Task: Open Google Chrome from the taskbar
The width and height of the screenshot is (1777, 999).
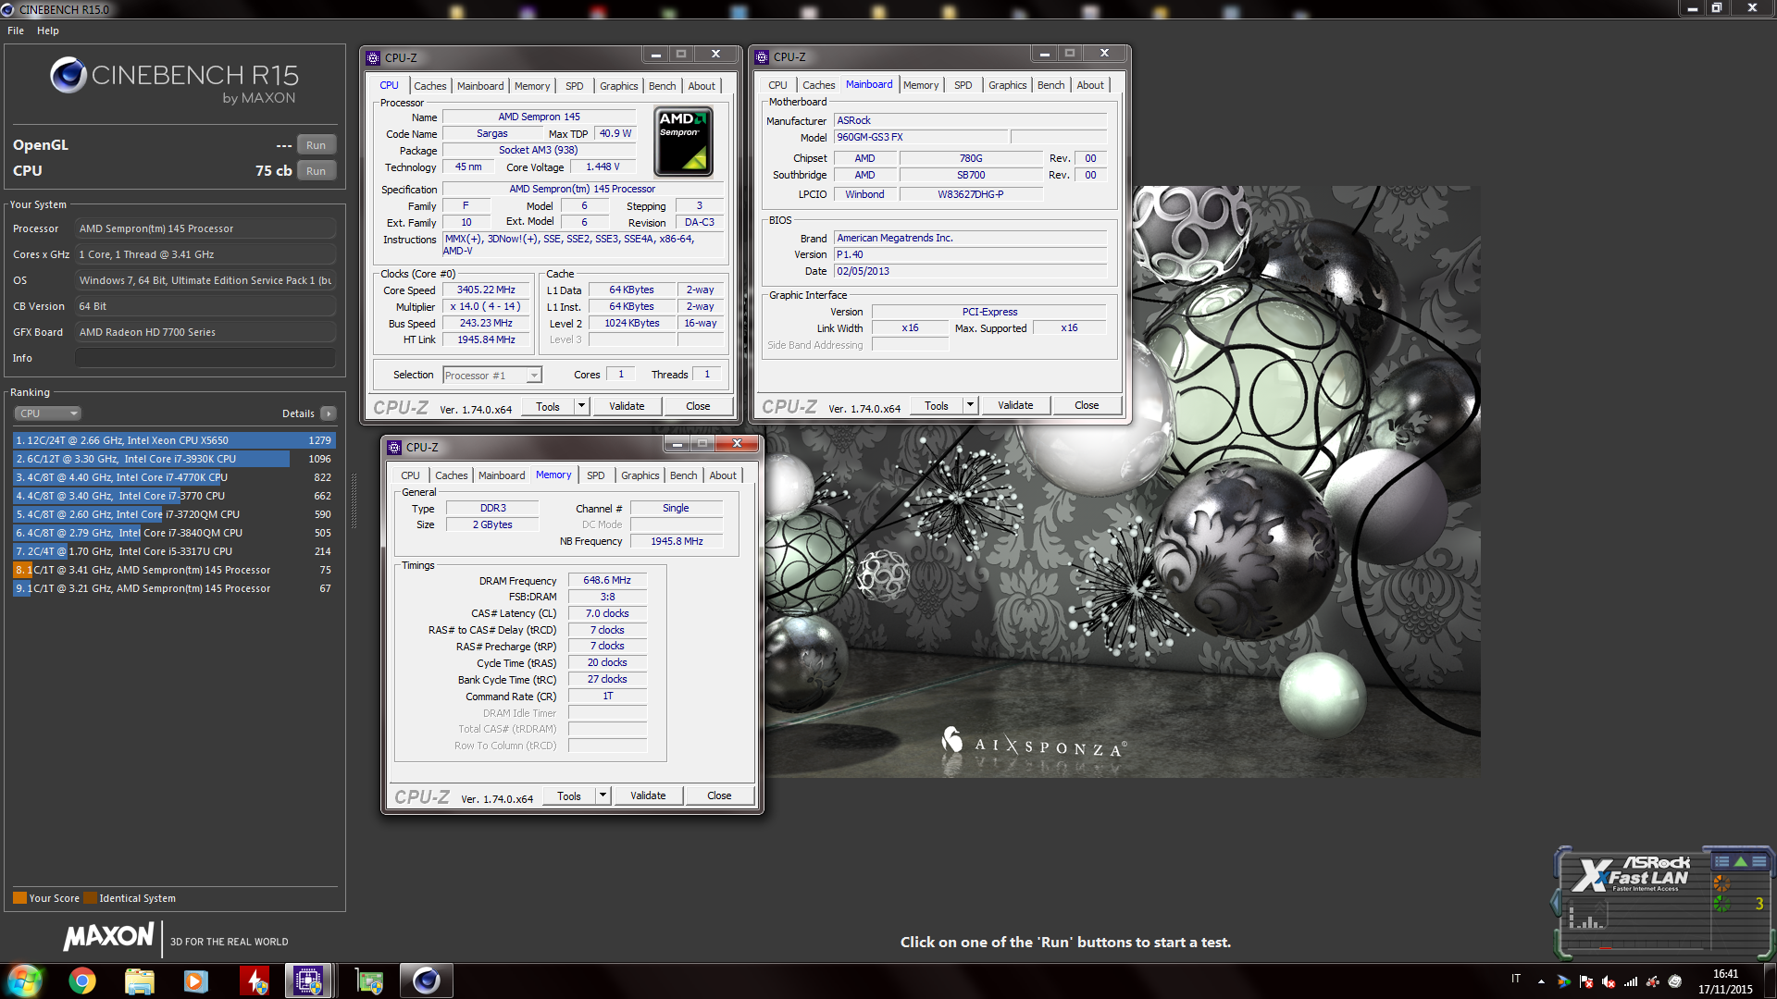Action: 82,980
